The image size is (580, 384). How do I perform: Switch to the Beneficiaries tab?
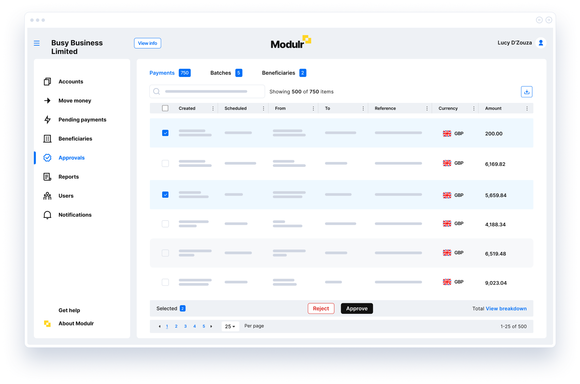point(284,73)
